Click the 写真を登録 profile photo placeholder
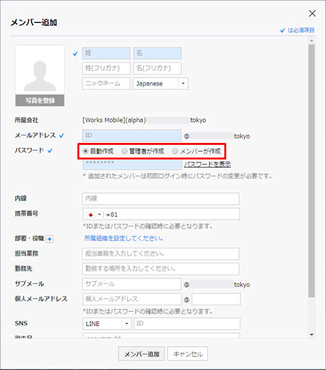Viewport: 326px width, 370px height. [40, 75]
